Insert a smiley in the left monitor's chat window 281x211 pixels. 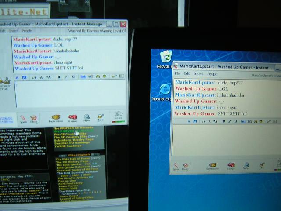click(105, 76)
